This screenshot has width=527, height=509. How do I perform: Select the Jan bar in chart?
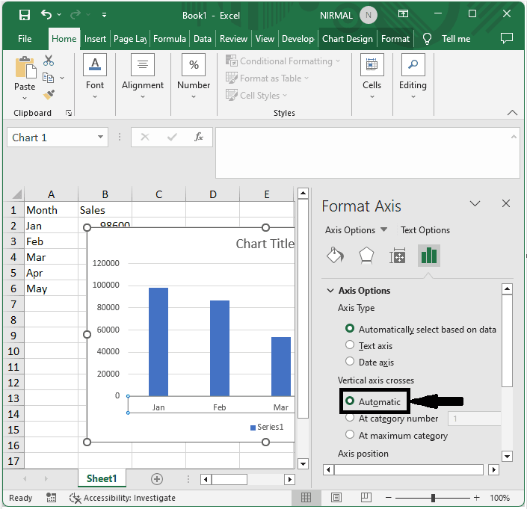coord(158,342)
